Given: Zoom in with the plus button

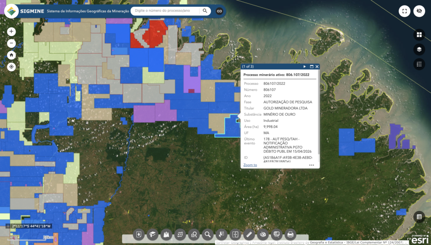Looking at the screenshot, I should [11, 31].
